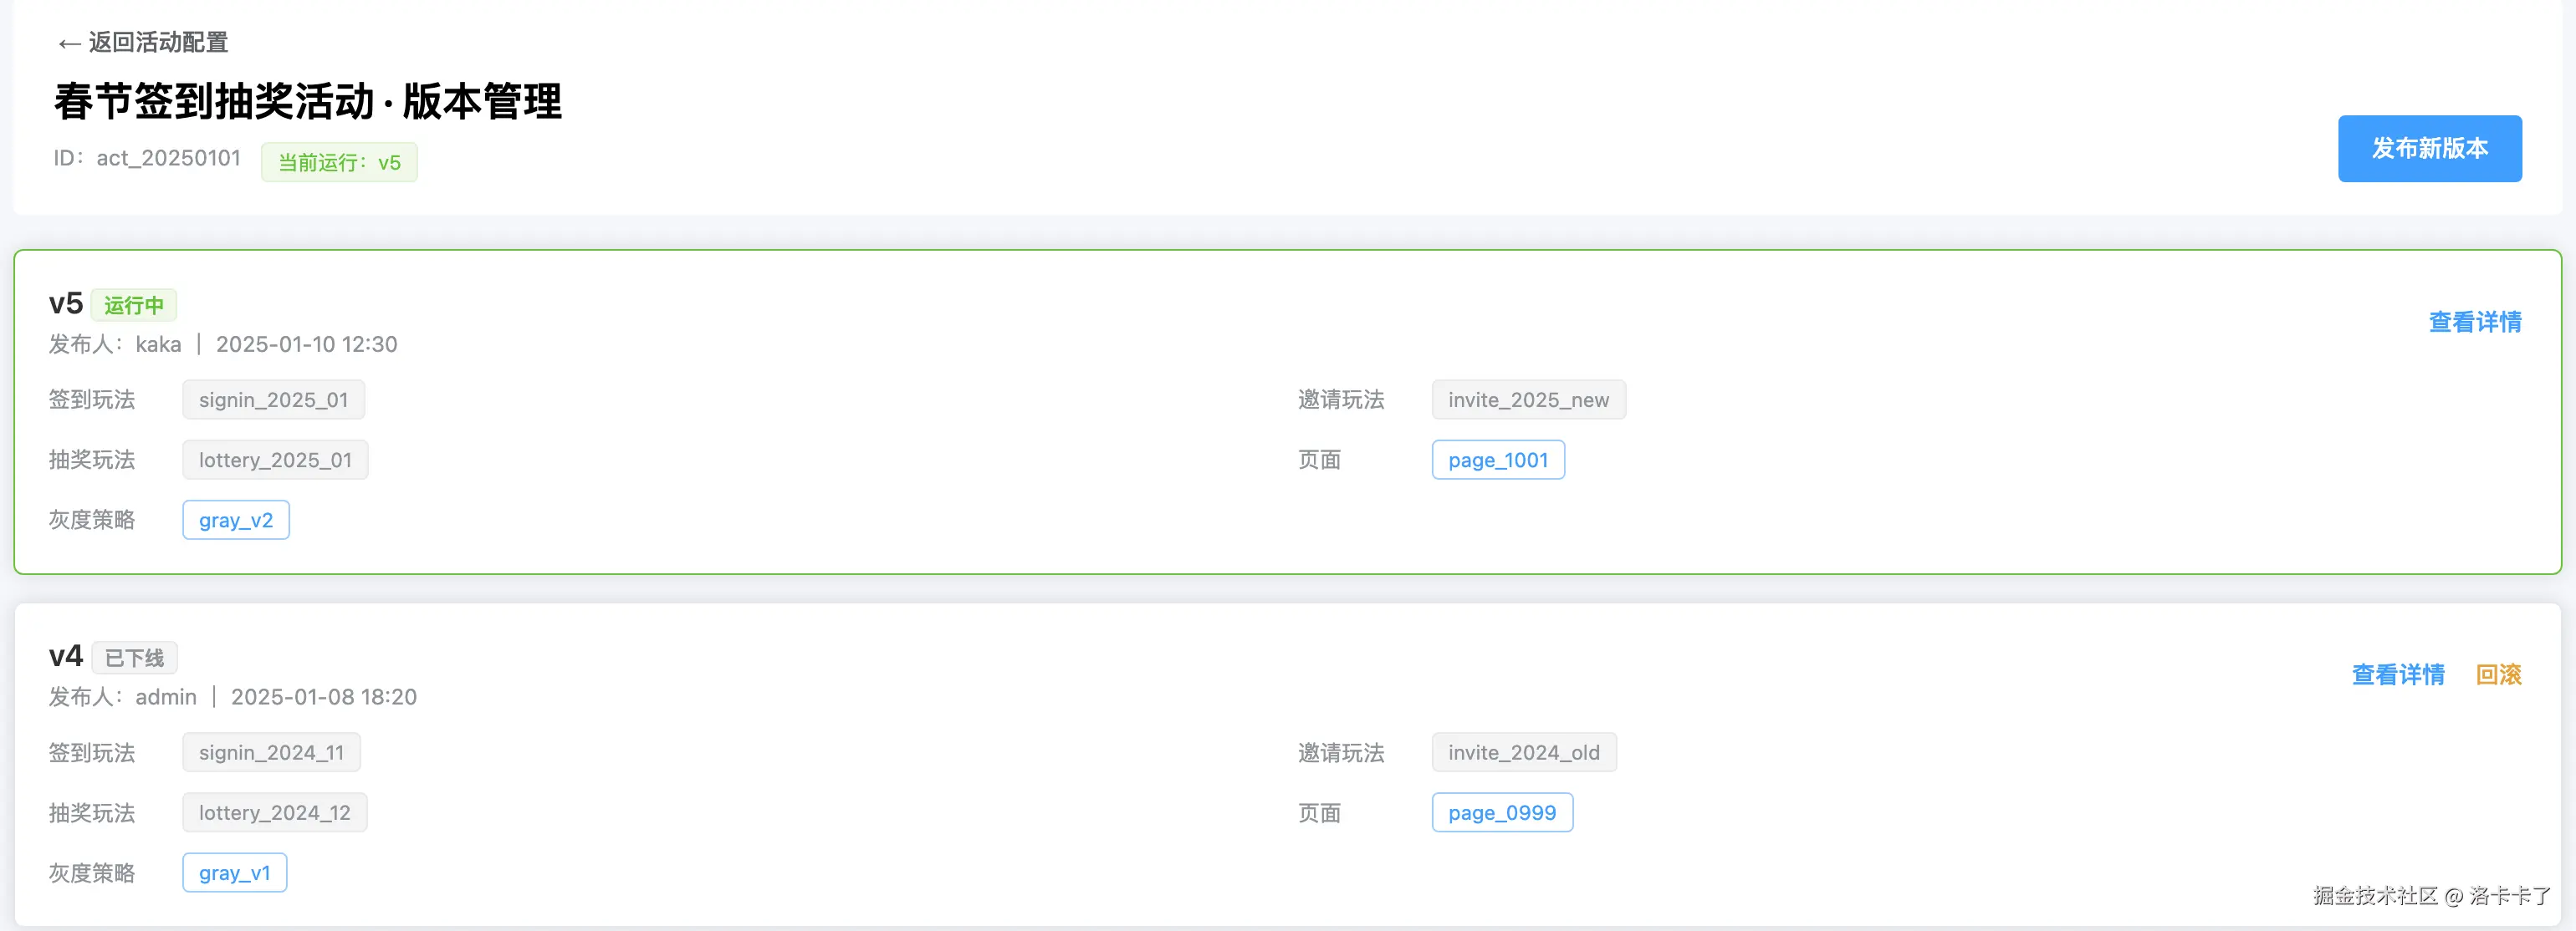Open the page_0999 page tag

coord(1501,813)
